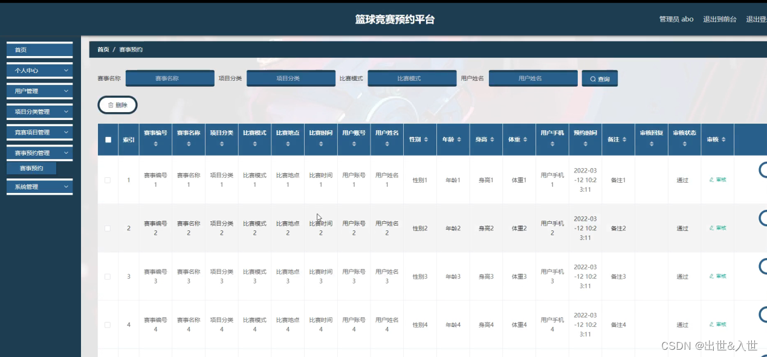
Task: Sort by the 赛事编号 column arrows
Action: pyautogui.click(x=155, y=144)
